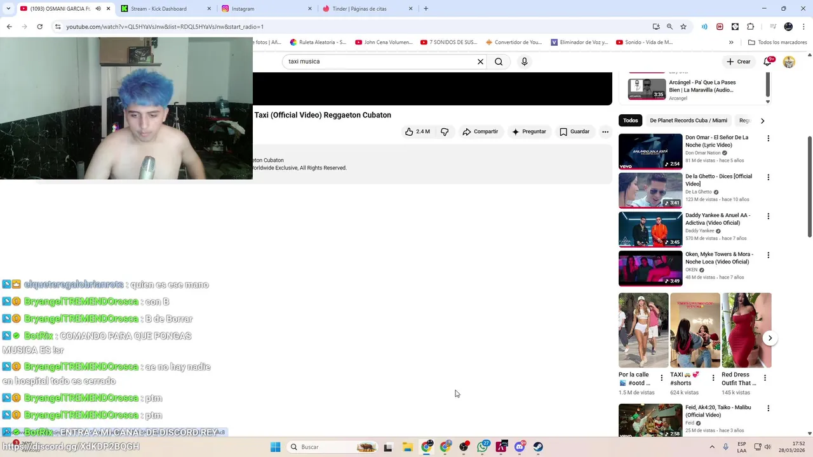Show next Shorts with arrow button

[x=770, y=338]
